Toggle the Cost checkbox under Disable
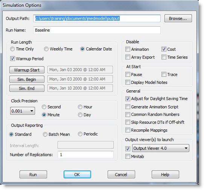204x190 pixels. click(x=164, y=49)
